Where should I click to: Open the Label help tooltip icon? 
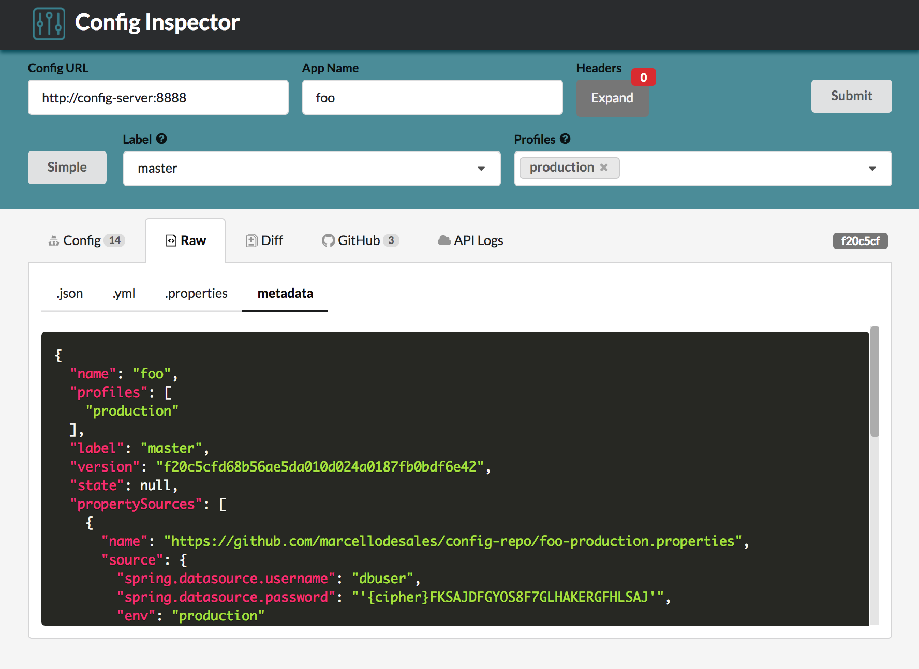tap(162, 139)
